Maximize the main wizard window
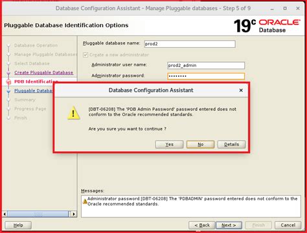The width and height of the screenshot is (307, 233). pos(285,8)
